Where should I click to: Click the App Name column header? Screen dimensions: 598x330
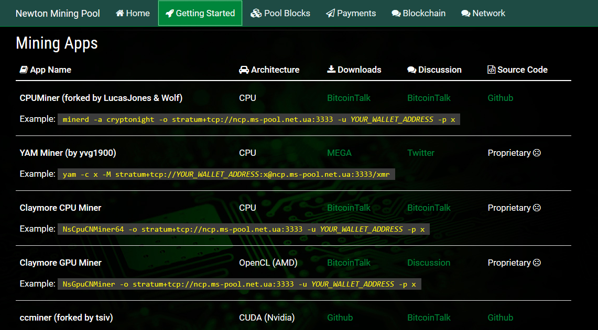(46, 70)
